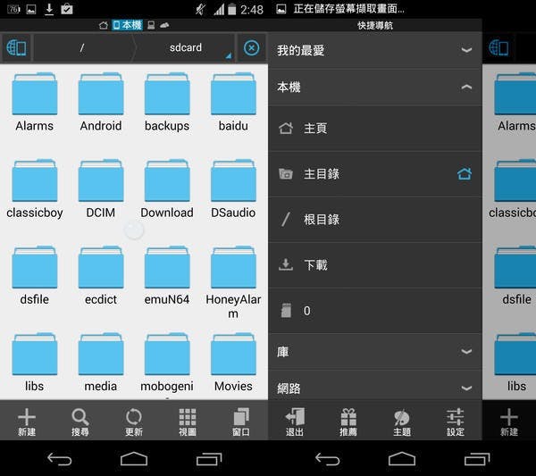Tap the 新建 (New) button in right screen
536x476 pixels.
509,422
